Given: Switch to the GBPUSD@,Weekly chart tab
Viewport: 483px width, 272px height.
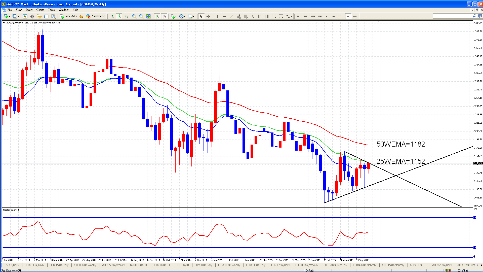Looking at the screenshot, I should pyautogui.click(x=85, y=265).
